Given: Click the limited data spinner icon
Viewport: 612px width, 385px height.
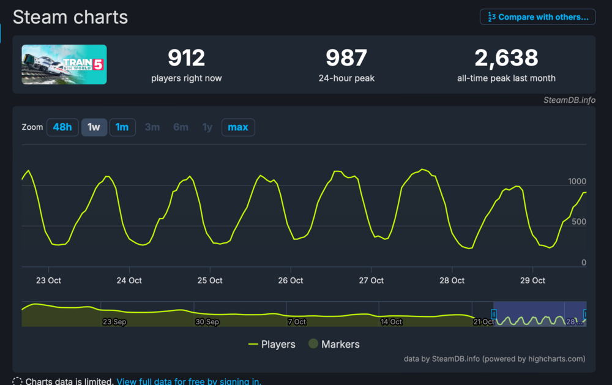Looking at the screenshot, I should (17, 381).
